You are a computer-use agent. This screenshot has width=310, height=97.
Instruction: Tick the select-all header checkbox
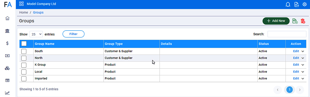pyautogui.click(x=24, y=44)
